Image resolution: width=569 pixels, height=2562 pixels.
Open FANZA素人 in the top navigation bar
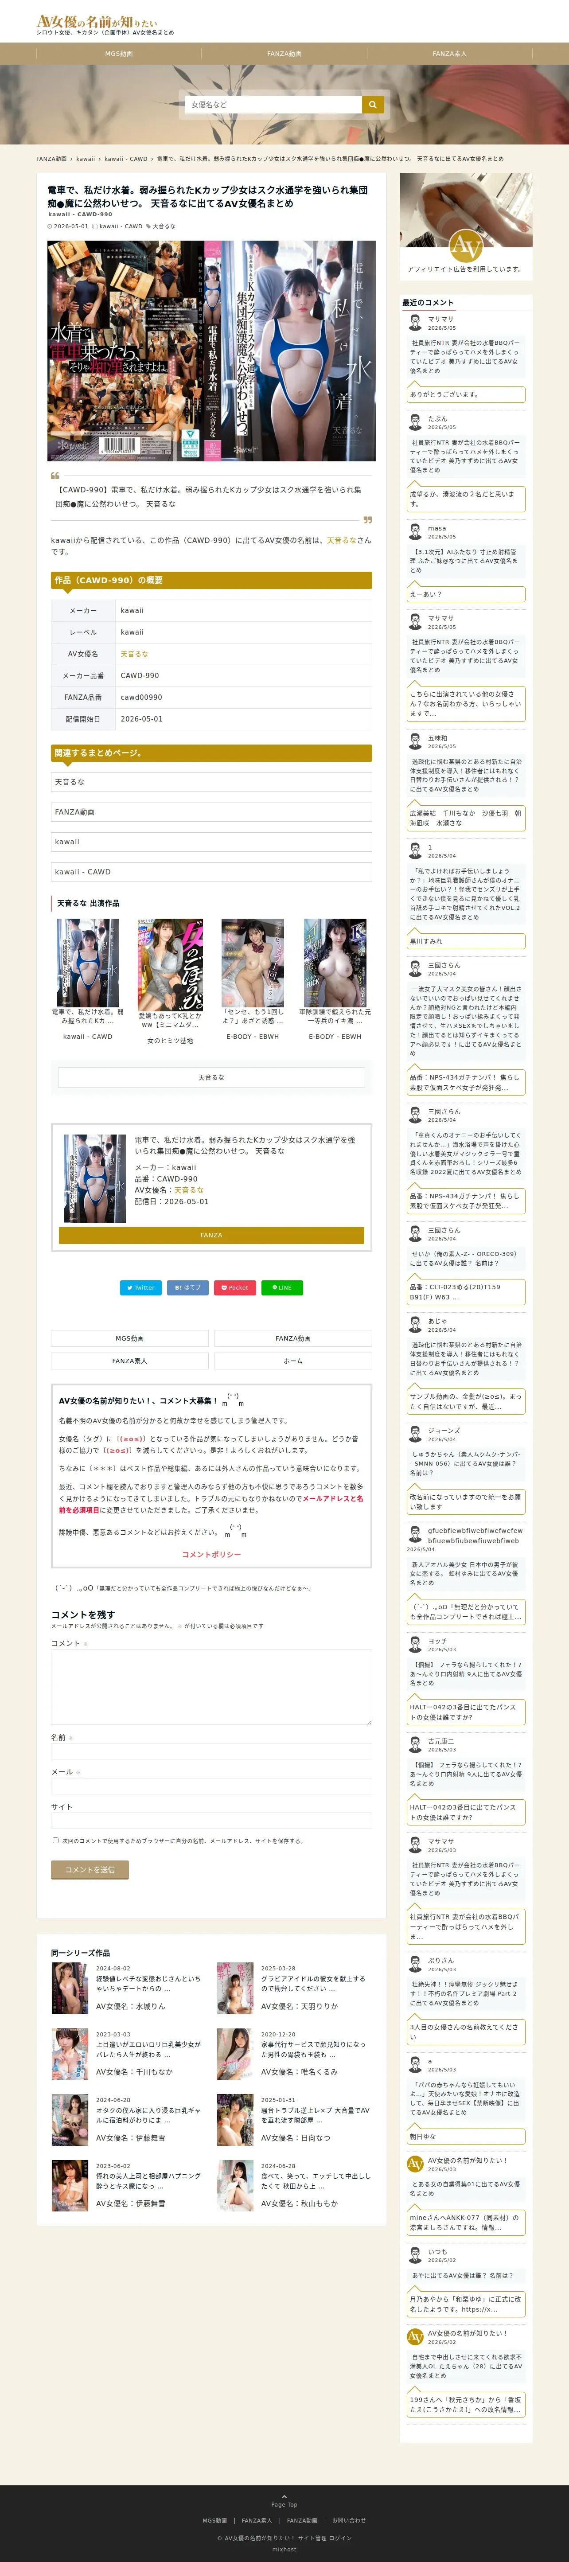[450, 54]
